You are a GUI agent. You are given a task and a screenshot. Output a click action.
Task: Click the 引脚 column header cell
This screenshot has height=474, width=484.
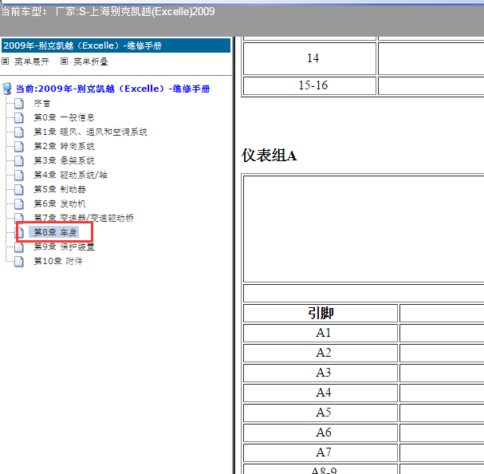click(x=321, y=314)
